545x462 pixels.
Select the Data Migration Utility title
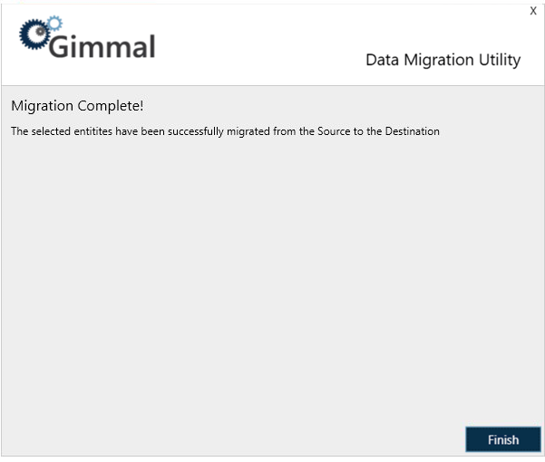(x=443, y=60)
